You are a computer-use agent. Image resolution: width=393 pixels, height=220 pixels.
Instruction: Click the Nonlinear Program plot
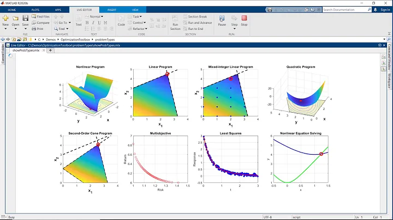90,94
